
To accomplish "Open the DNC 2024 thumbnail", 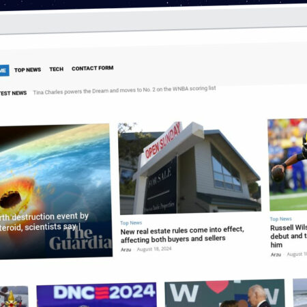I will (97, 295).
